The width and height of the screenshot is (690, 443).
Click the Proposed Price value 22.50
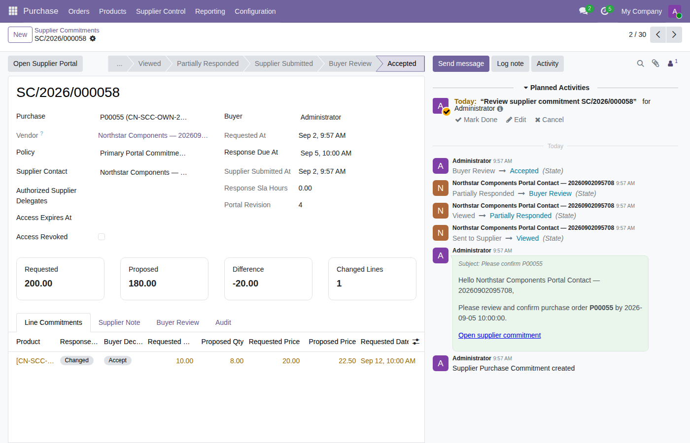[347, 361]
